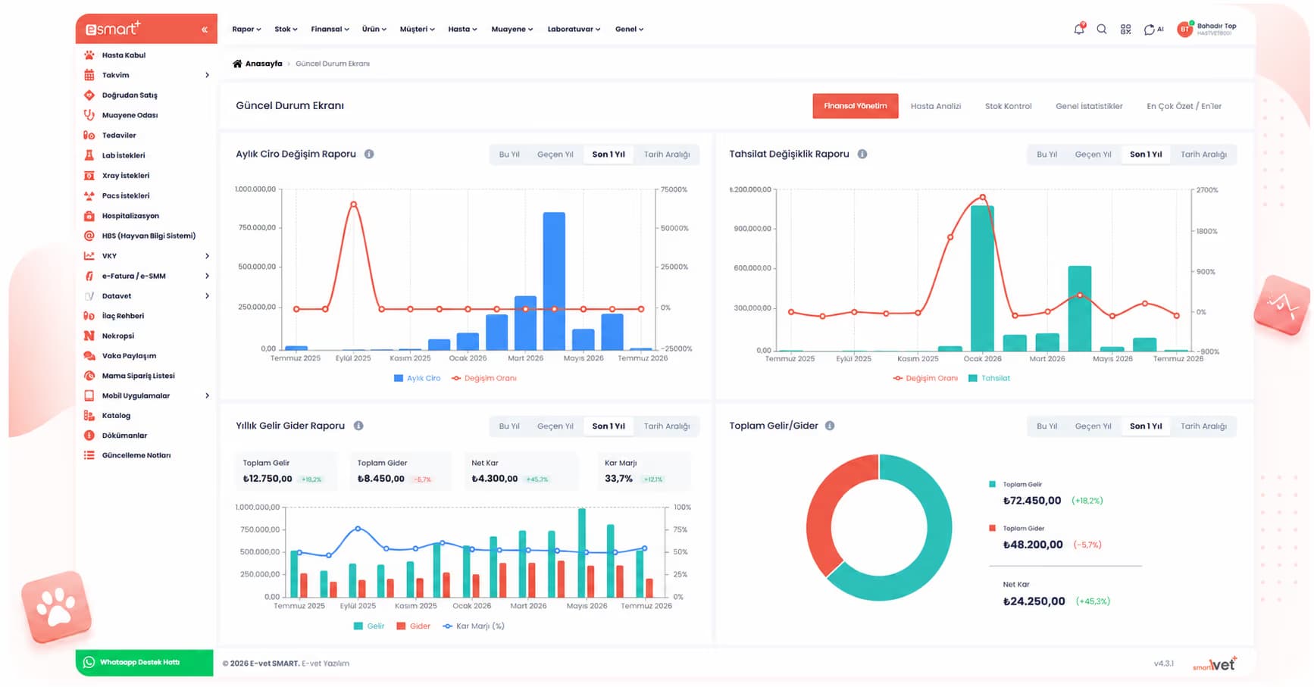
Task: Click the İlaç Rehberi sidebar icon
Action: click(x=89, y=316)
